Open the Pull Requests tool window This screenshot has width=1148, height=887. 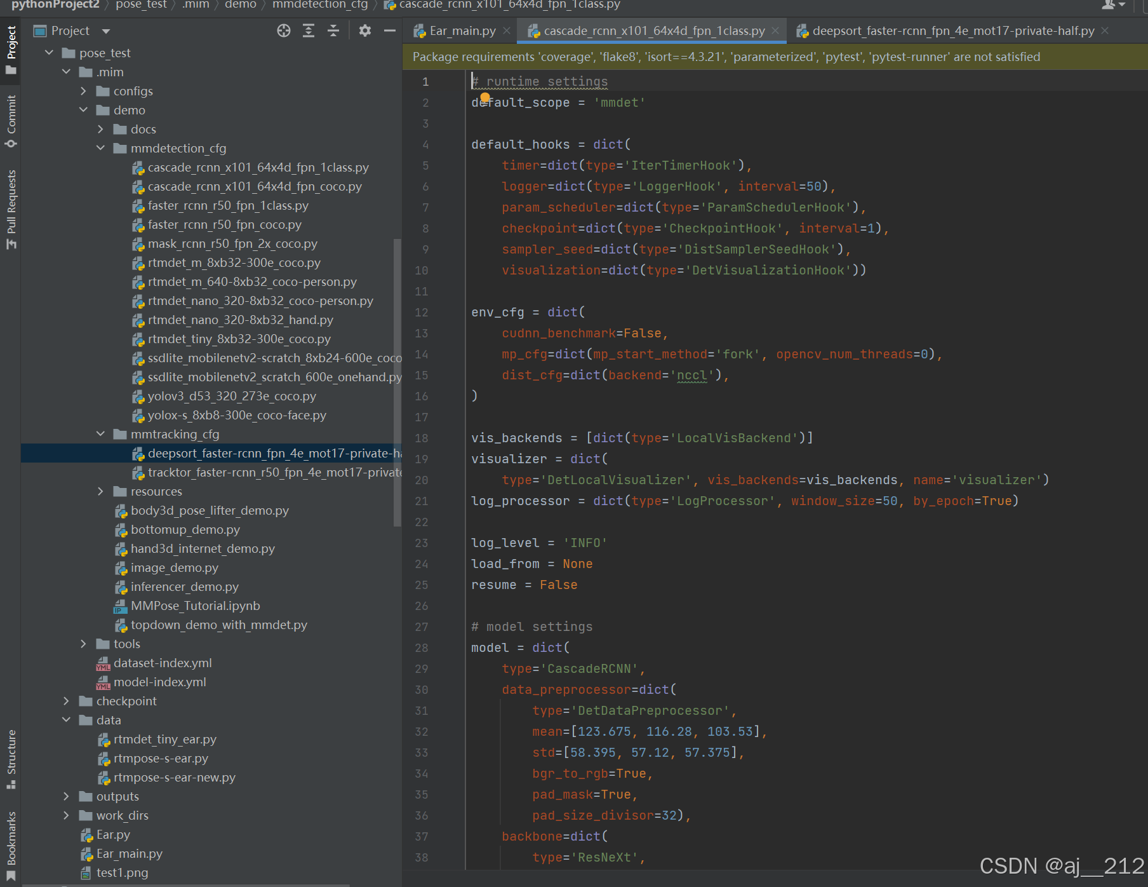click(x=11, y=209)
